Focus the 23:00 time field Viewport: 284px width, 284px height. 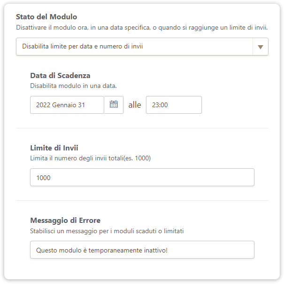click(x=174, y=105)
